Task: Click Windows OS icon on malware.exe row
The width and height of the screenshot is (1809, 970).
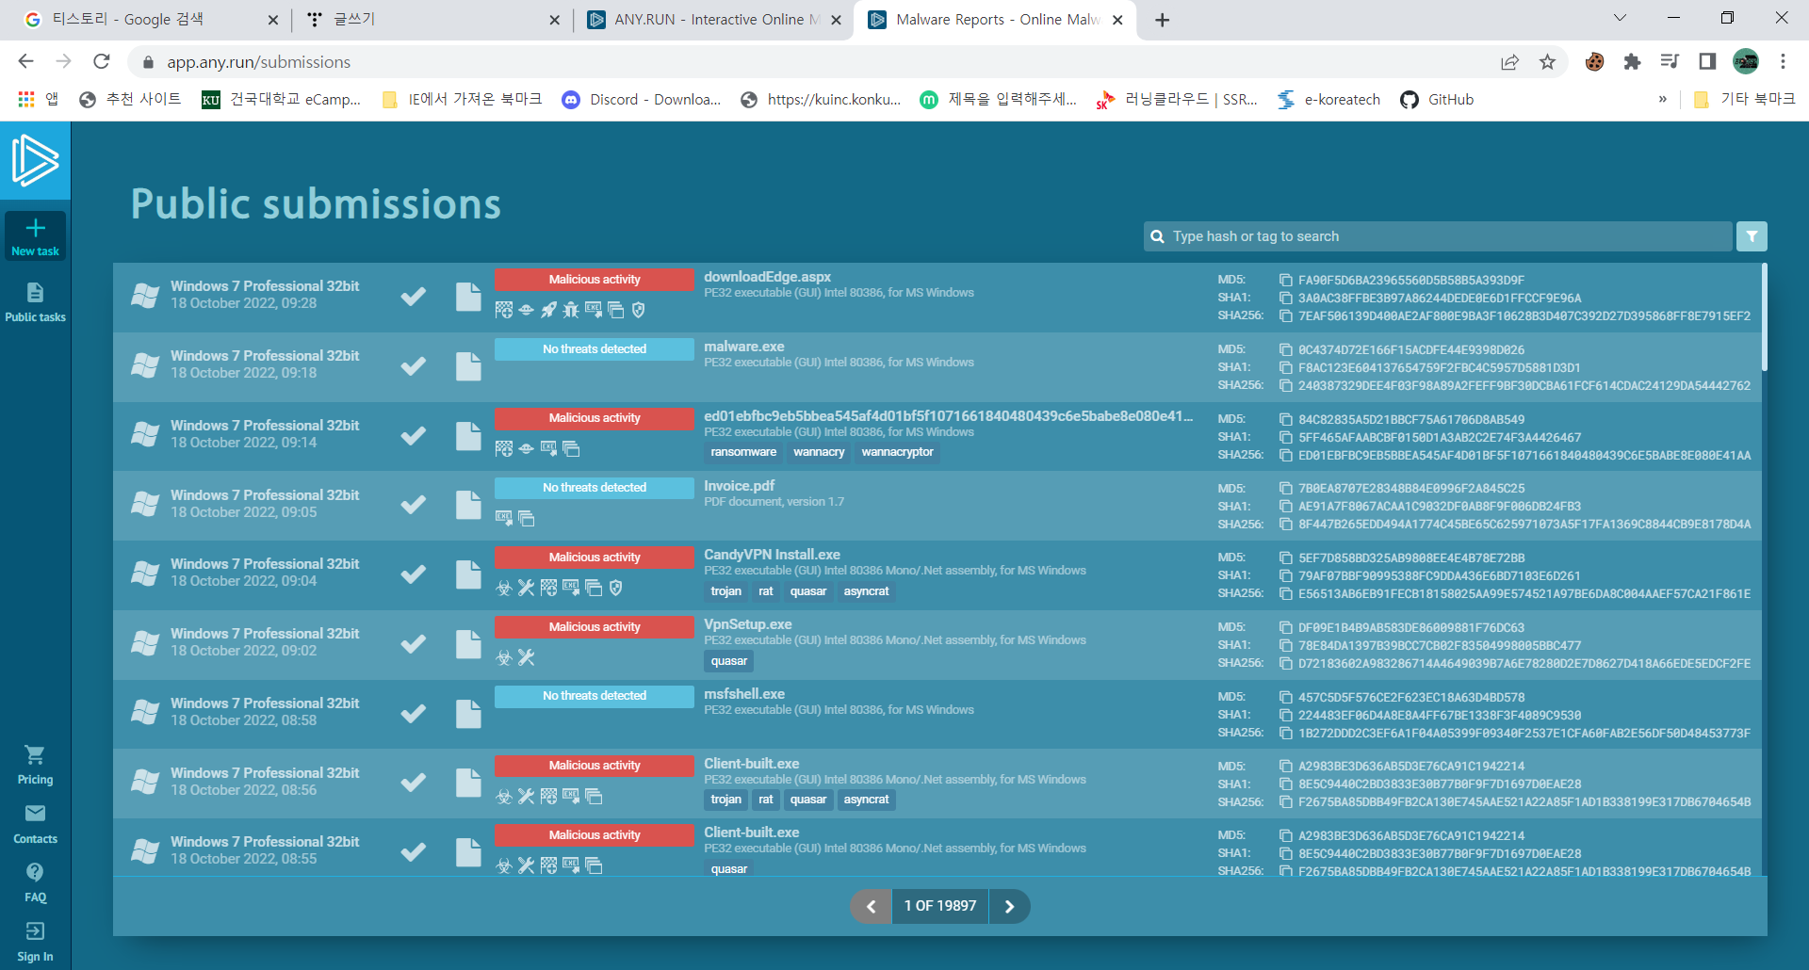Action: click(x=145, y=365)
